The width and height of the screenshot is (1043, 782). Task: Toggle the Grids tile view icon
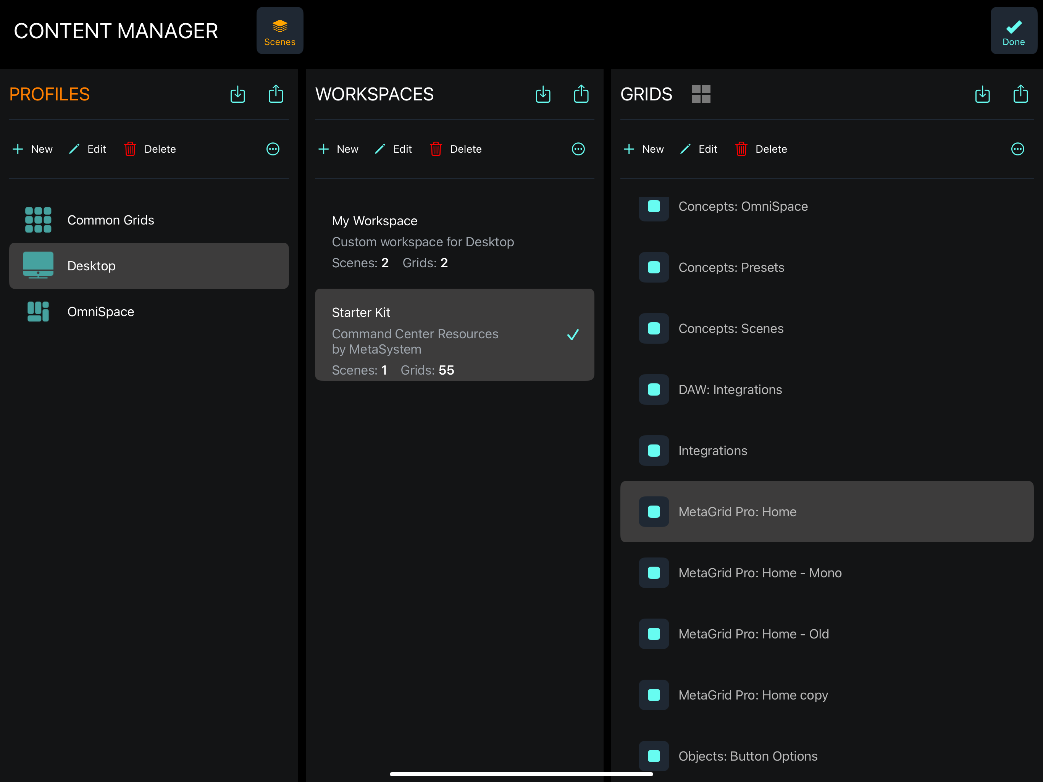(x=701, y=94)
